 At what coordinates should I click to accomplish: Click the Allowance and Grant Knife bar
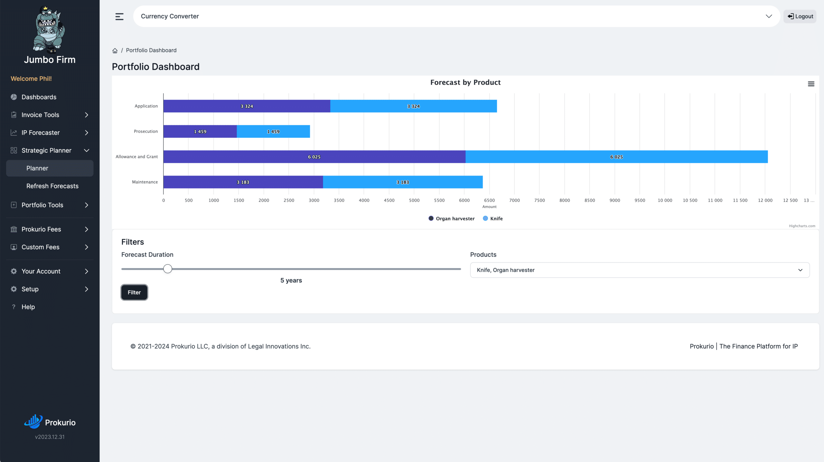coord(616,157)
